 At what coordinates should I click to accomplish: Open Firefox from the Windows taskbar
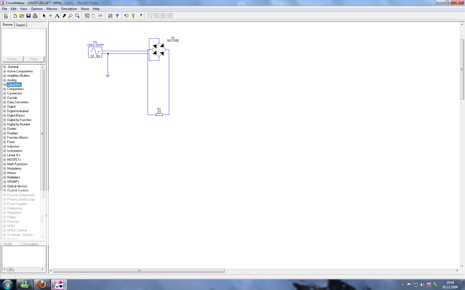[42, 285]
